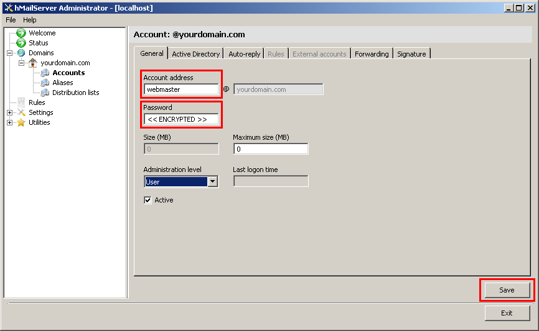
Task: Click the yourdomain.com domain field
Action: (278, 89)
